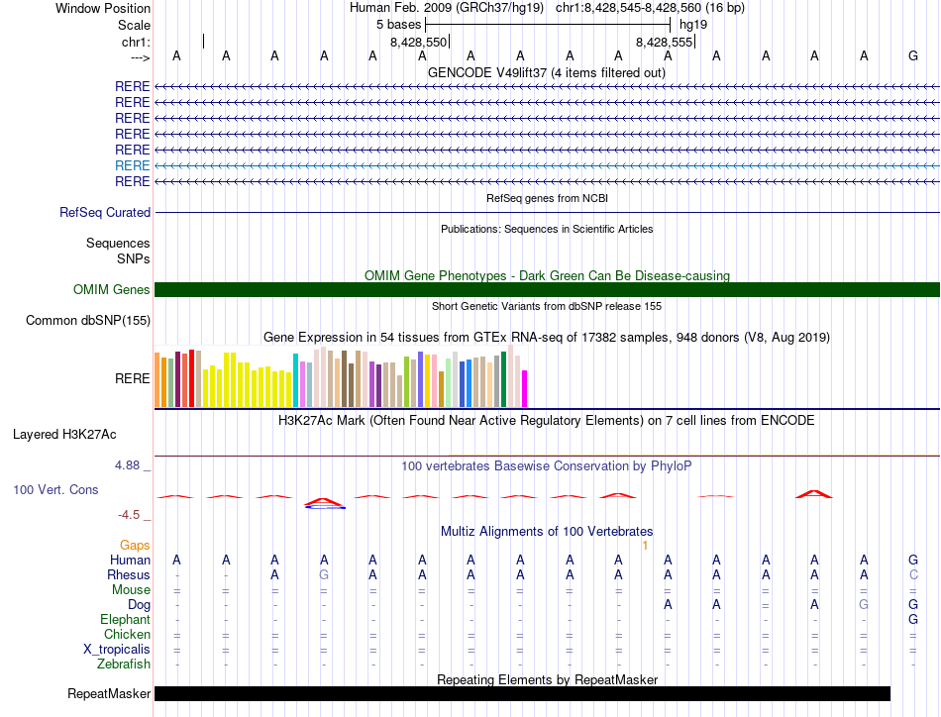Click the 8,428,550 position tick label
This screenshot has height=717, width=941.
click(x=419, y=43)
